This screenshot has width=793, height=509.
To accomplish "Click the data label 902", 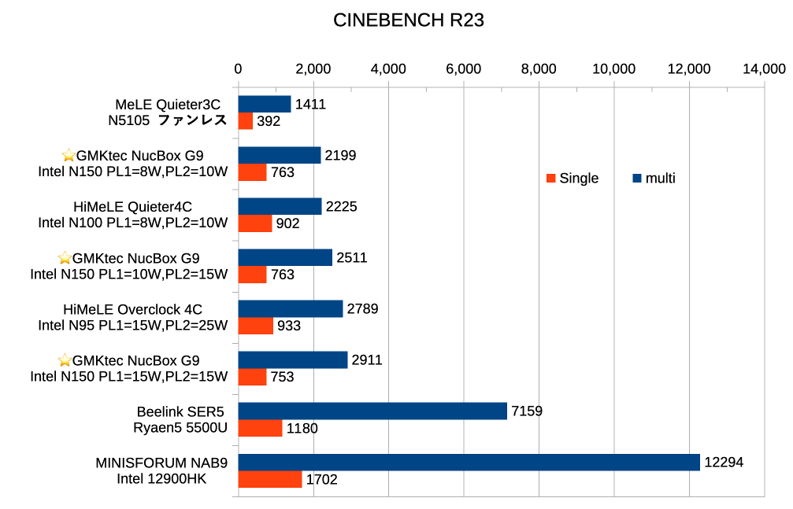I will pos(287,223).
